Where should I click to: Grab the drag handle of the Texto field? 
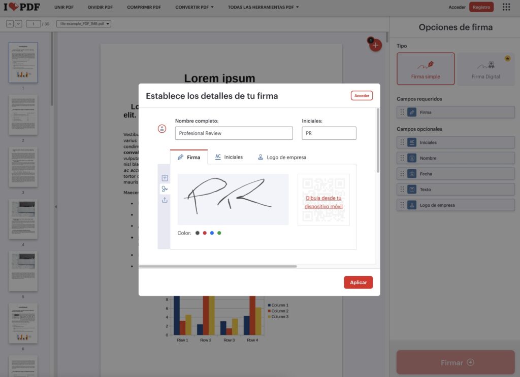[402, 190]
